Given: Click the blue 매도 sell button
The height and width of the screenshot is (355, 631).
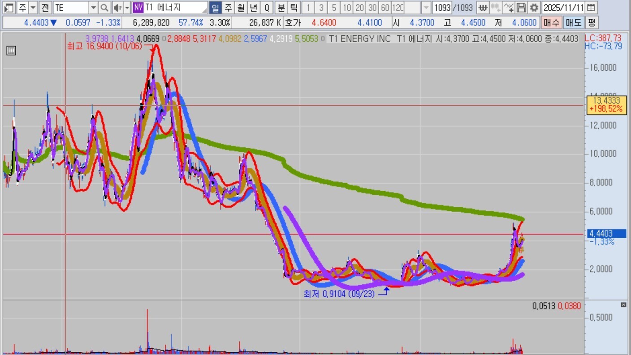Looking at the screenshot, I should (573, 22).
